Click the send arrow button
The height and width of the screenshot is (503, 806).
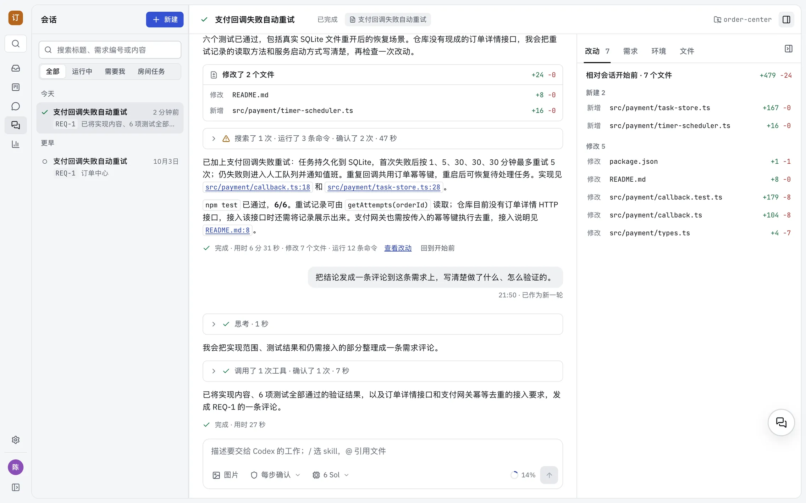click(549, 475)
